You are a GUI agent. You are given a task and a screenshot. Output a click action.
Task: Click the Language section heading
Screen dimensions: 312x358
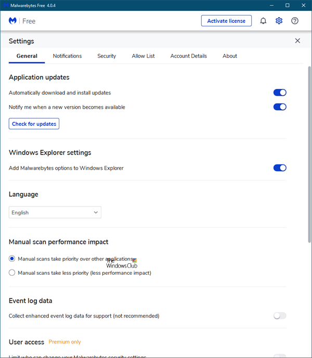[x=23, y=194]
